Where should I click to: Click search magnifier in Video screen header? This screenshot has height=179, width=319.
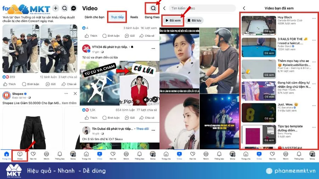(x=153, y=8)
